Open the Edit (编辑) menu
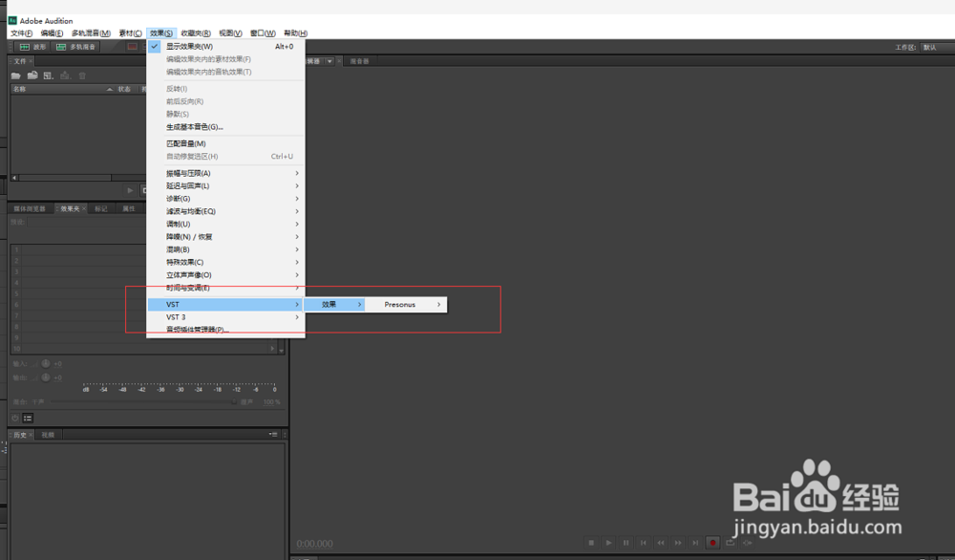 click(x=52, y=32)
